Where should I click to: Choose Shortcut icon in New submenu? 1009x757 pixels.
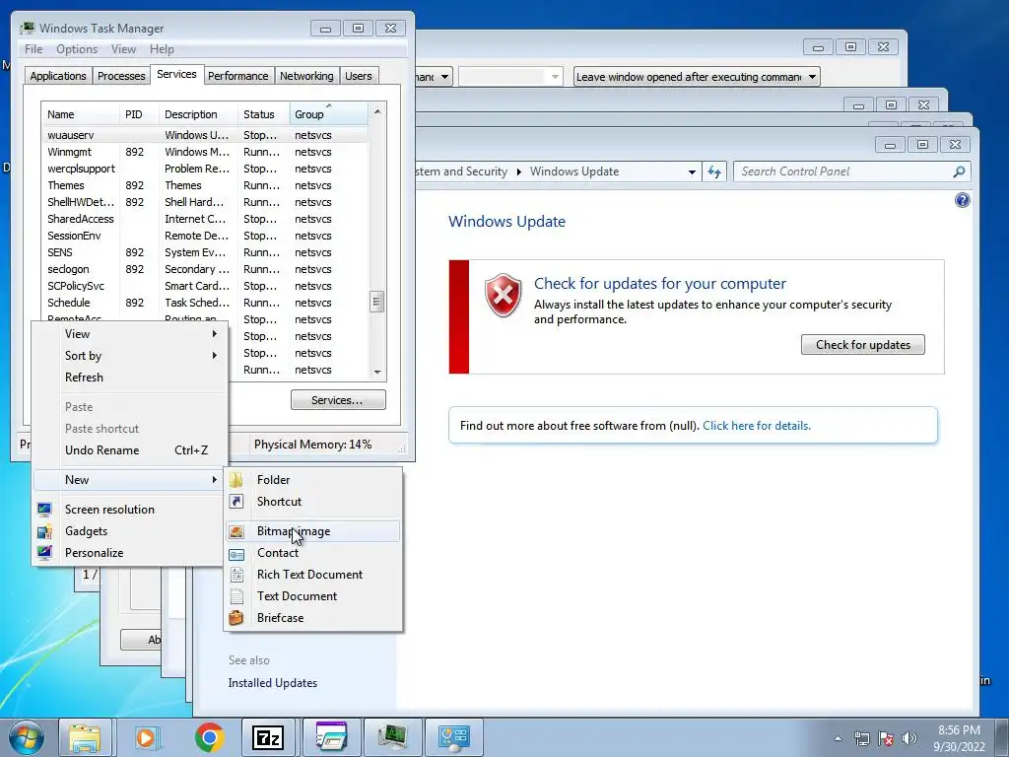[236, 502]
